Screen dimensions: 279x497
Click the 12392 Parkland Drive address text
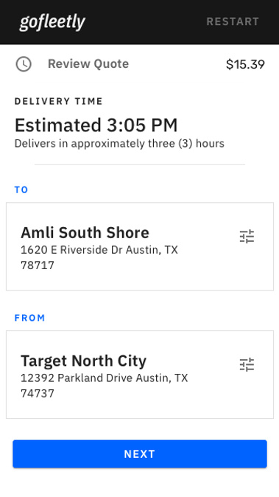click(105, 378)
